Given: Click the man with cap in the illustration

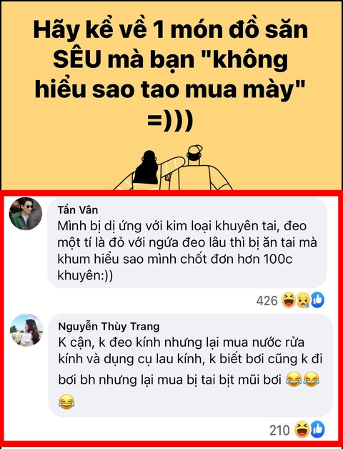Looking at the screenshot, I should 197,168.
